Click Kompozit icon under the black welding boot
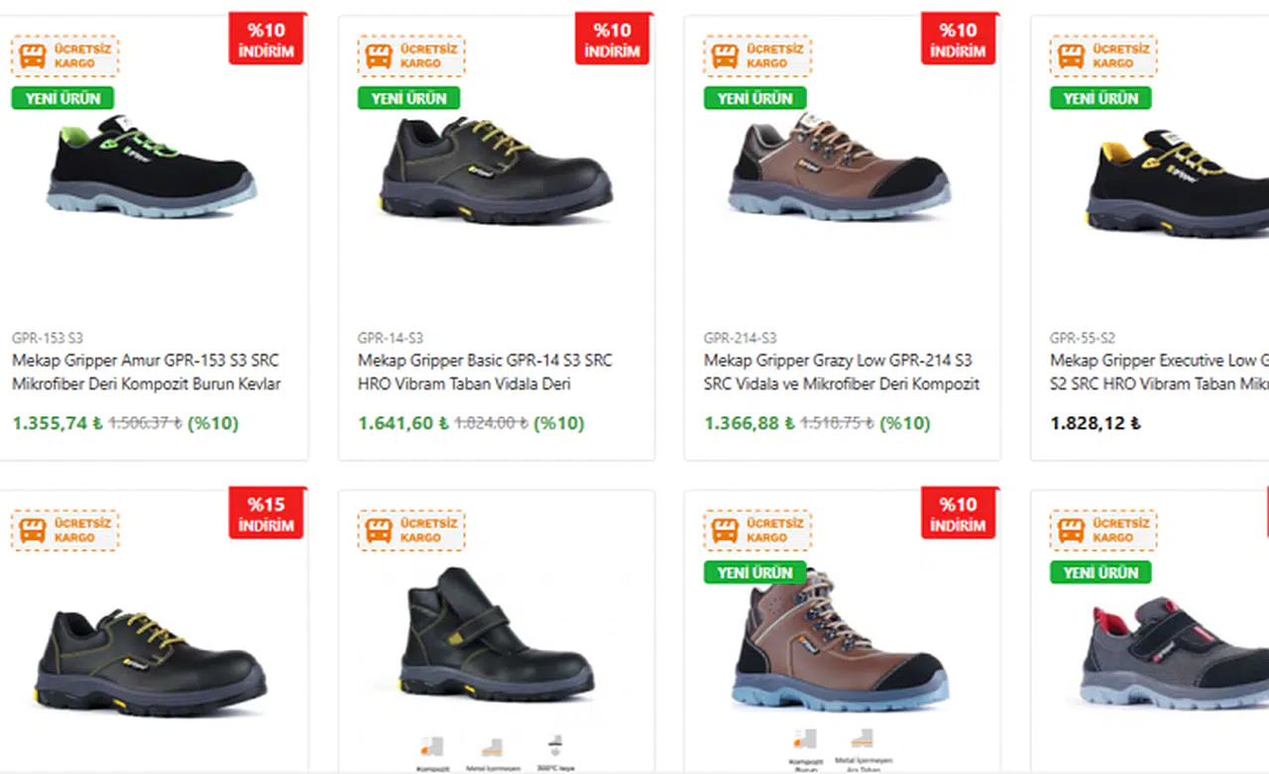 point(430,750)
